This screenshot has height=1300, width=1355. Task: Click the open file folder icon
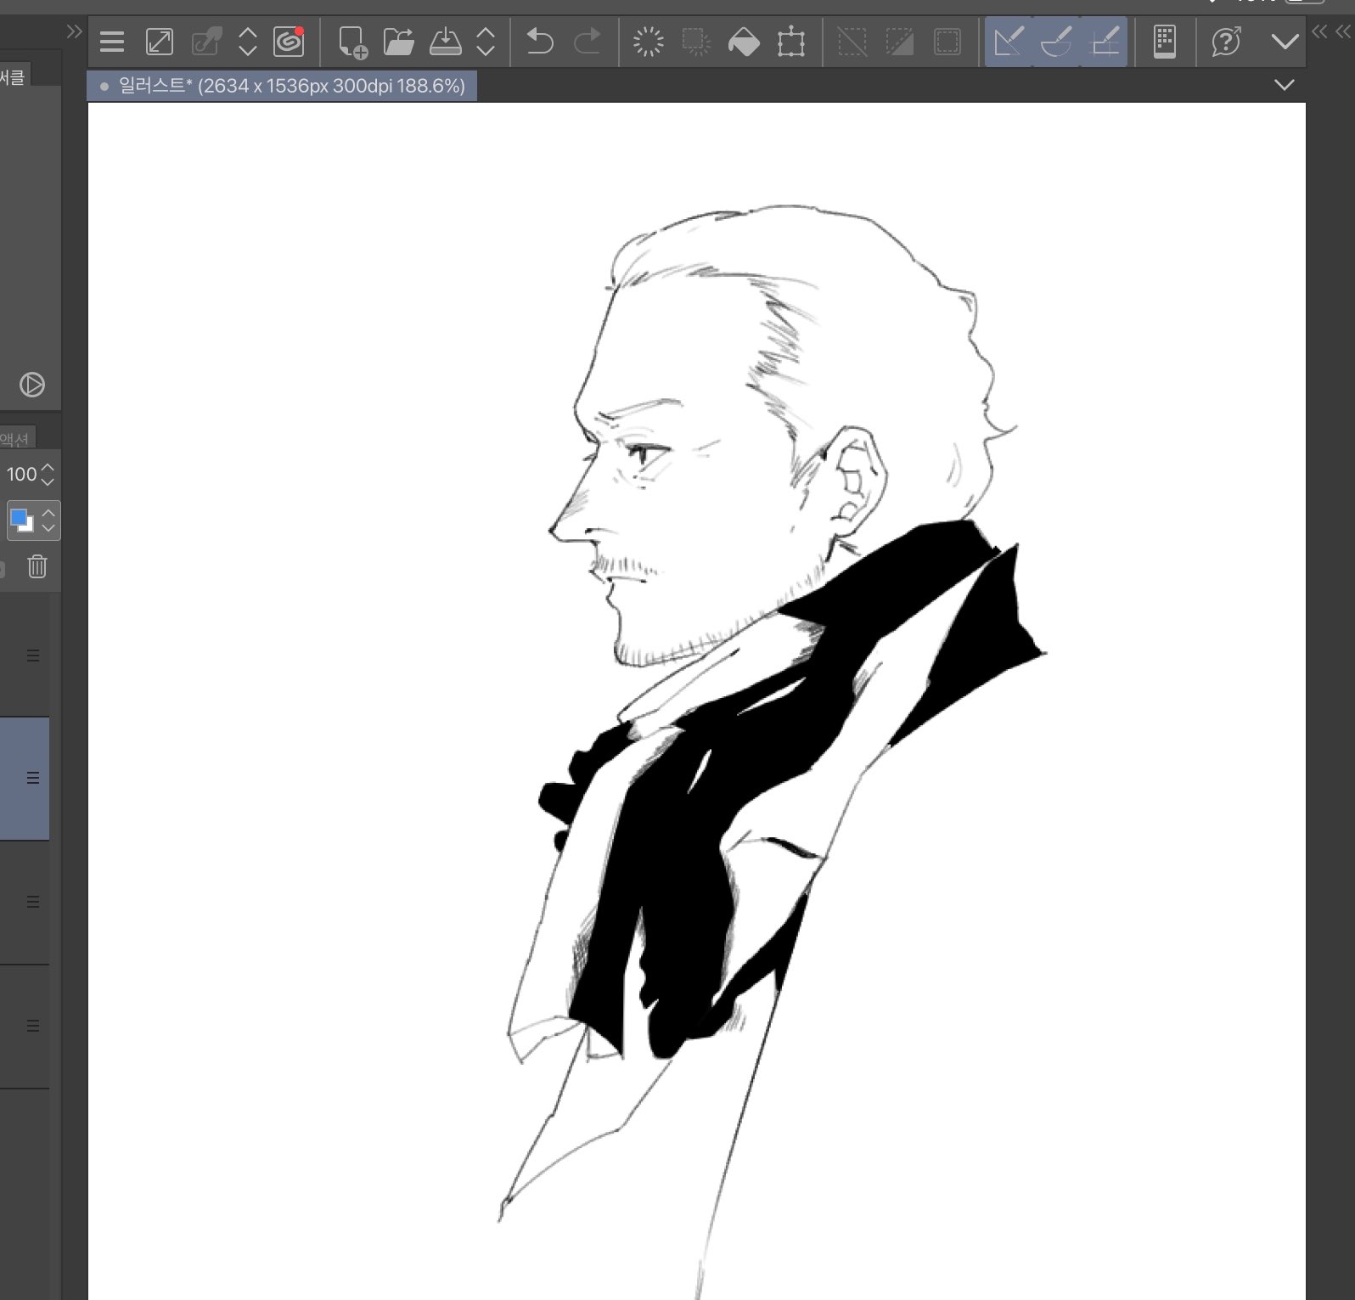398,42
